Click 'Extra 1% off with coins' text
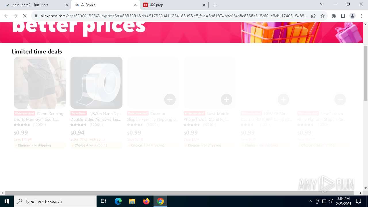368x207 pixels. (x=88, y=139)
